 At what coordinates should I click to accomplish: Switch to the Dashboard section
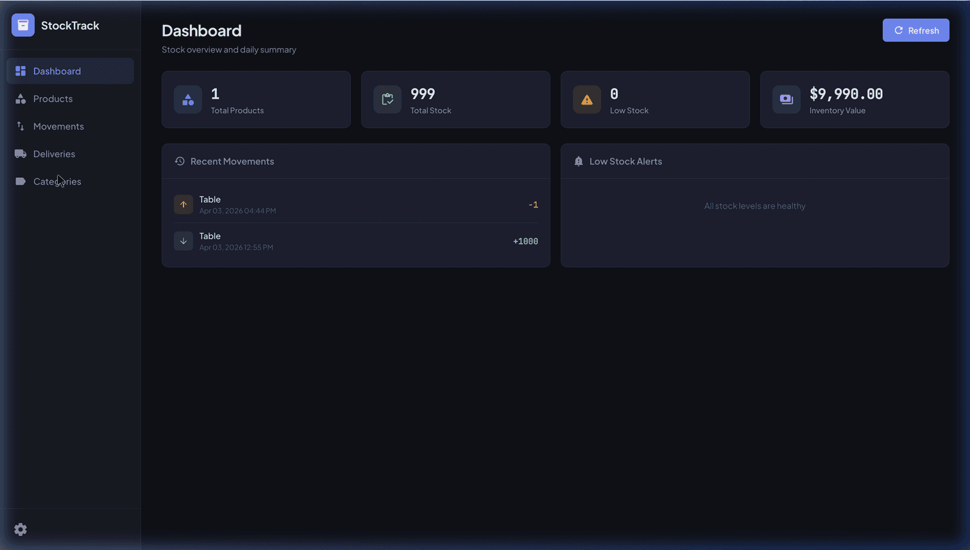click(56, 71)
